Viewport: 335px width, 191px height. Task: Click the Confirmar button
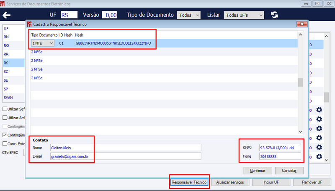click(258, 171)
